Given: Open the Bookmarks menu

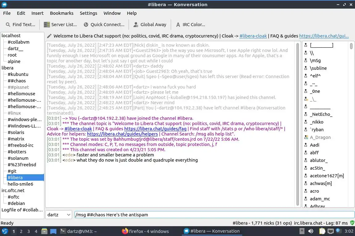Looking at the screenshot, I should [62, 13].
